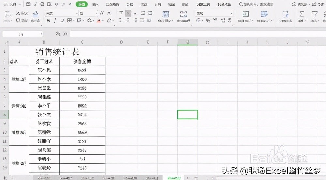Click the command search box in ribbon
The width and height of the screenshot is (326, 180).
pos(256,4)
